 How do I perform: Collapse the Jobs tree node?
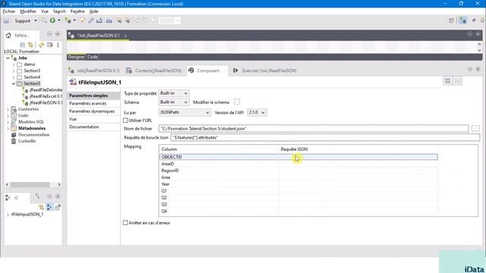[8, 58]
